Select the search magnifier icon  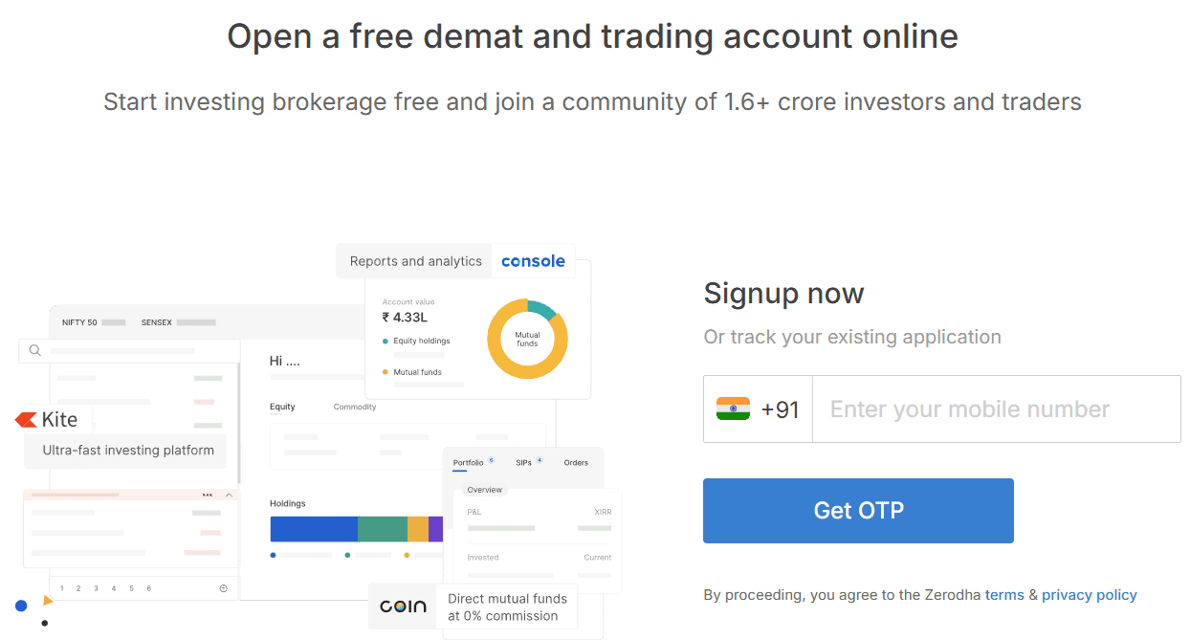pos(34,350)
